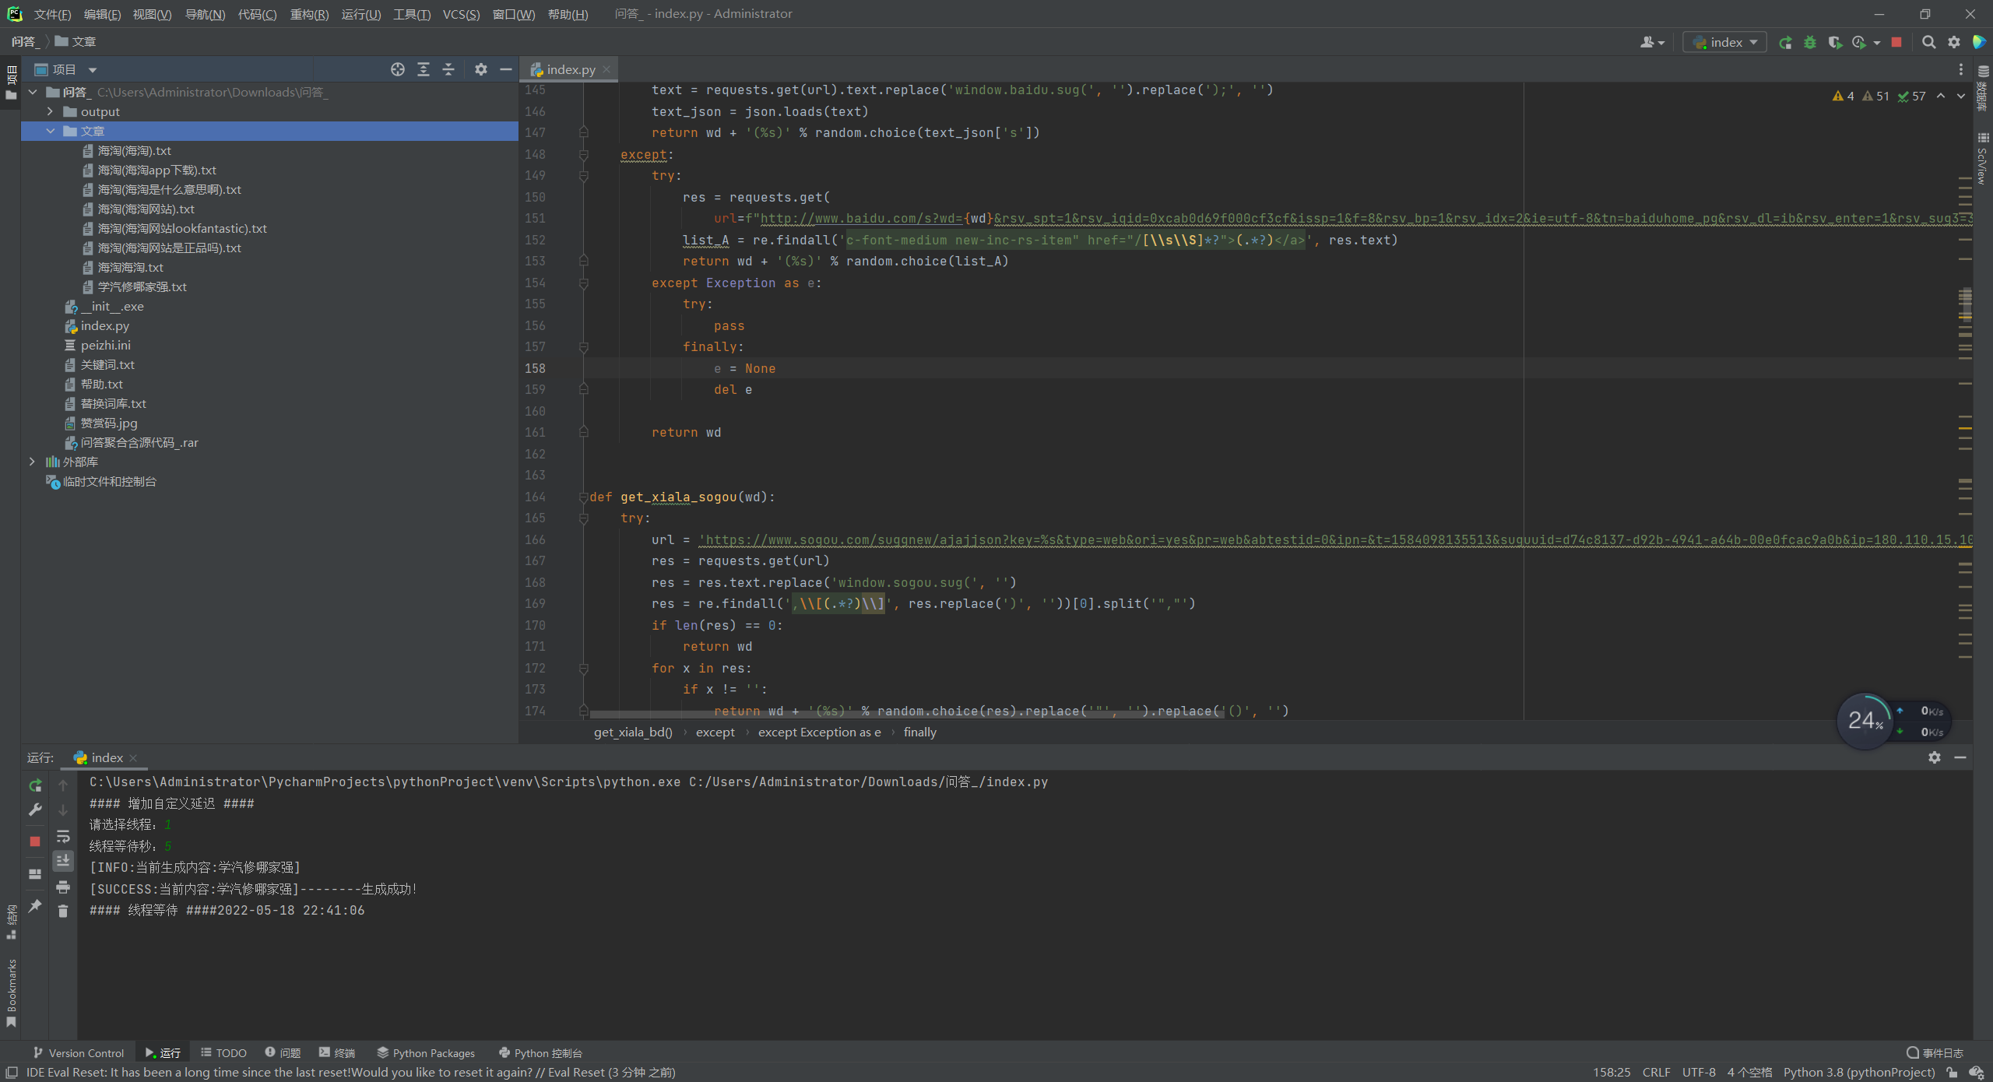The image size is (1993, 1082).
Task: Start debugging with the bug icon
Action: pos(1810,42)
